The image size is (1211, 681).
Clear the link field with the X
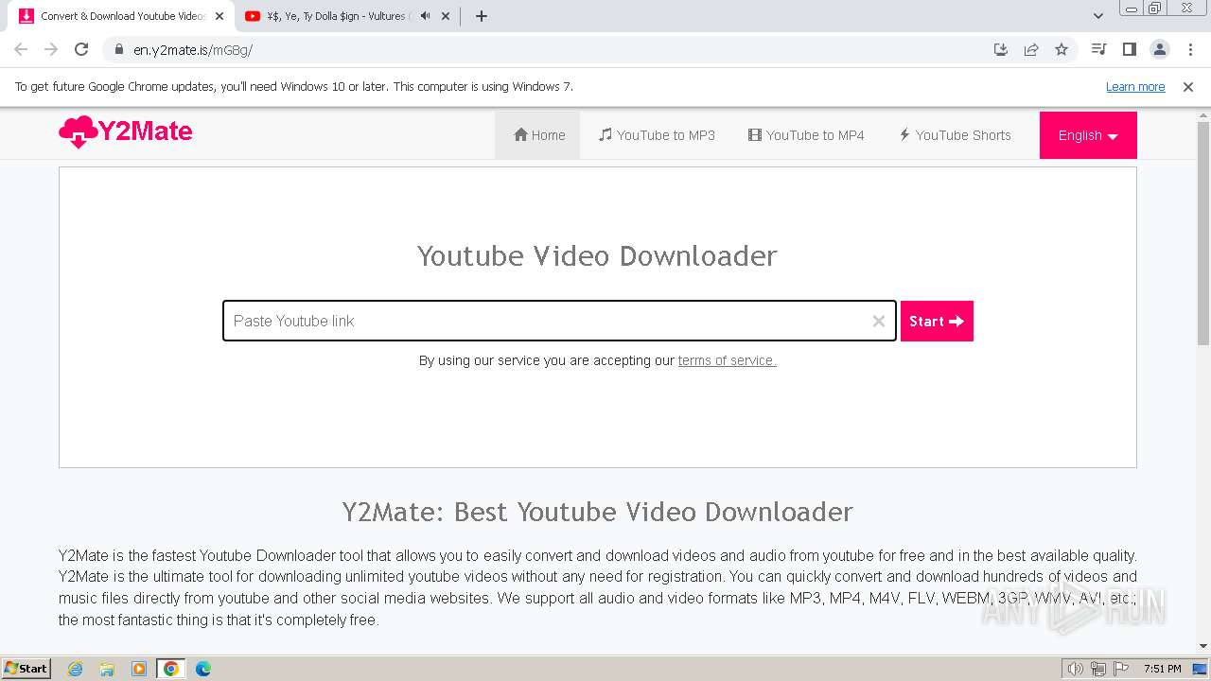(879, 322)
